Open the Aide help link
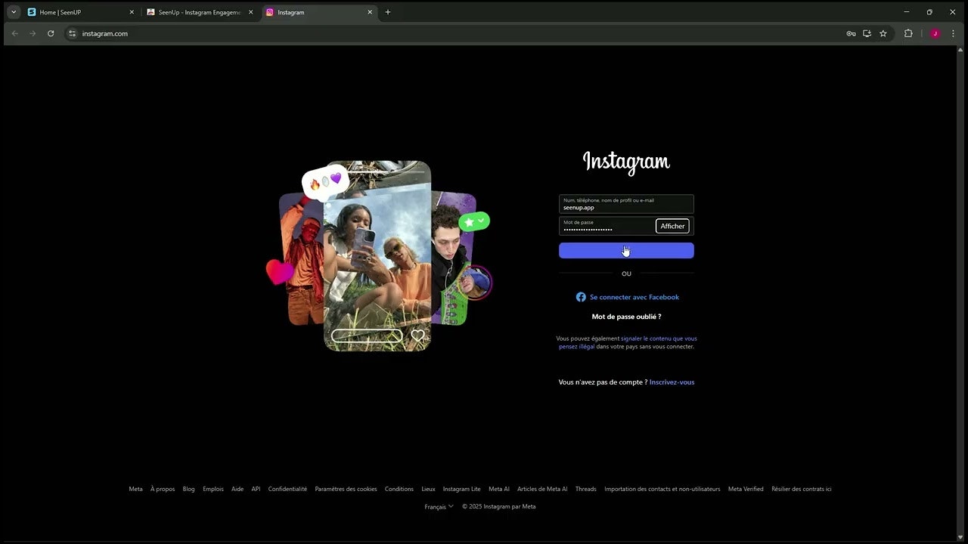Viewport: 968px width, 544px height. [237, 489]
